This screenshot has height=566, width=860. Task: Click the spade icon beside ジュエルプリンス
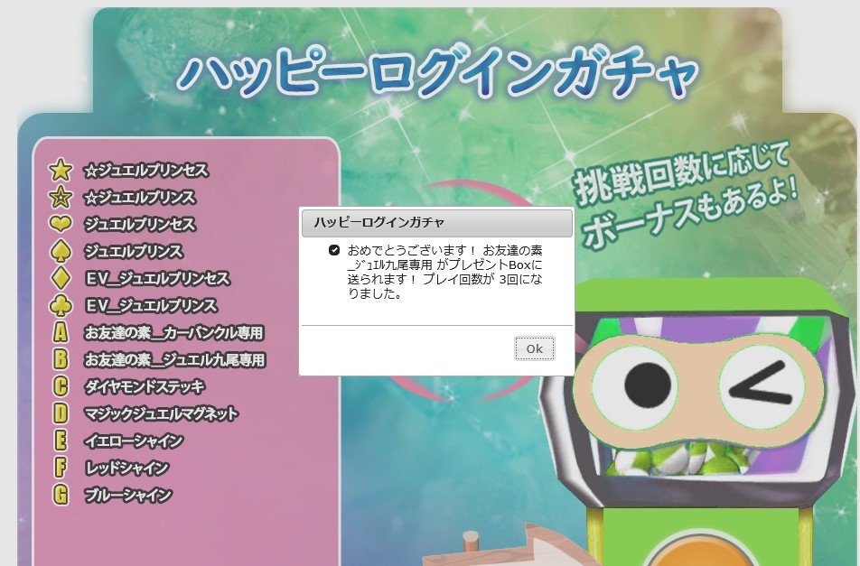61,251
